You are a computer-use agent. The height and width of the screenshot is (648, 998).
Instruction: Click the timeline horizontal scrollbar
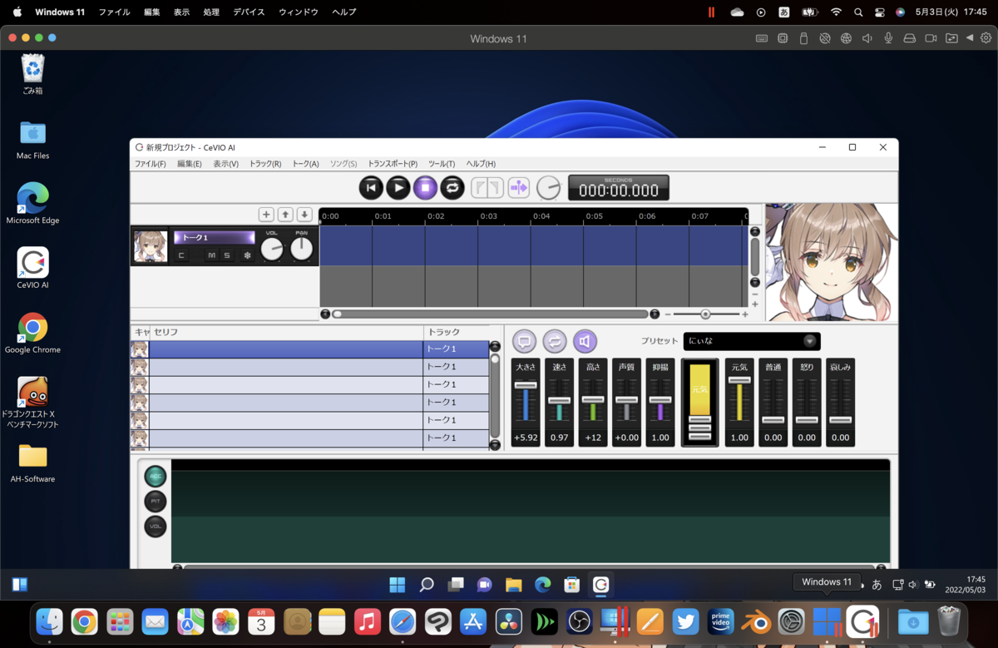(490, 314)
